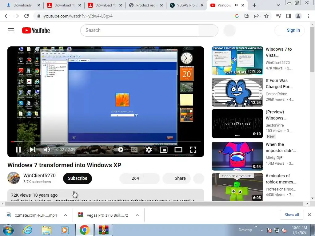The image size is (315, 236).
Task: Go to the YouTube home logo
Action: click(36, 30)
